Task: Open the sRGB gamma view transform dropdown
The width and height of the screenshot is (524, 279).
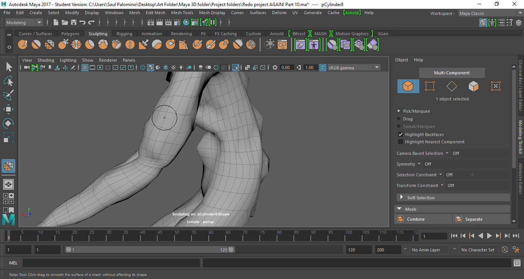Action: point(377,68)
